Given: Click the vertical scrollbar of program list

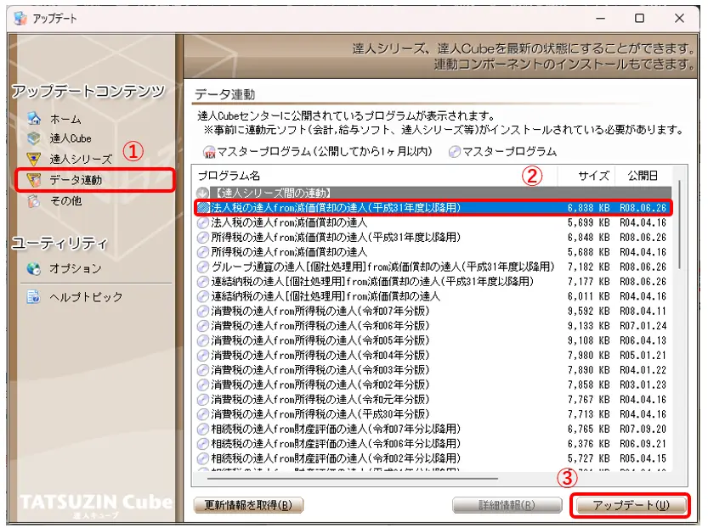Looking at the screenshot, I should click(680, 225).
